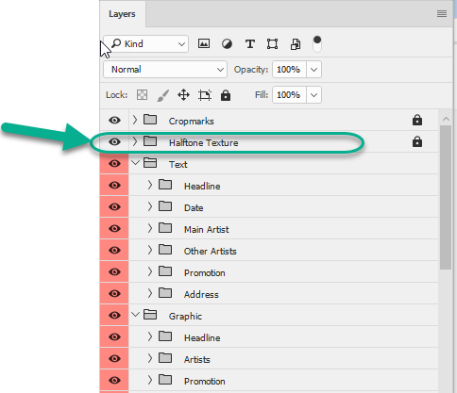Hide the Cropmarks group visibility
This screenshot has width=457, height=393.
tap(114, 120)
